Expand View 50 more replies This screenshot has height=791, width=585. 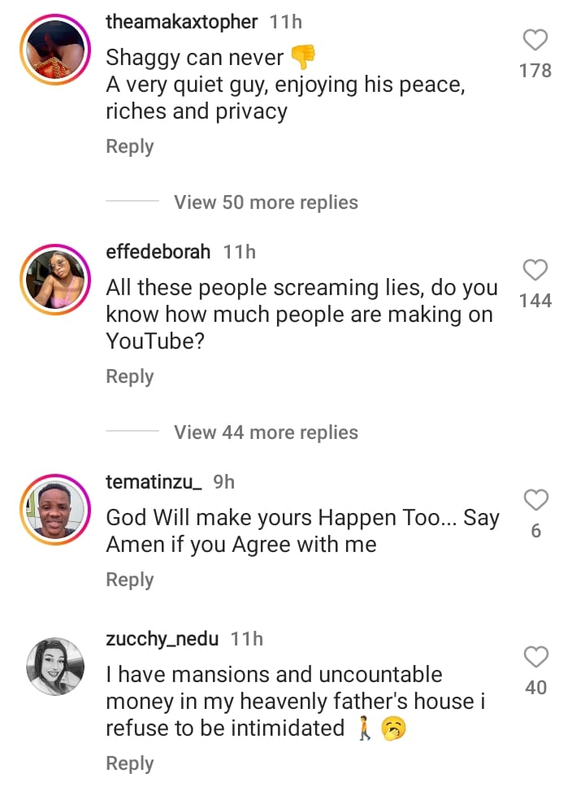[x=266, y=202]
